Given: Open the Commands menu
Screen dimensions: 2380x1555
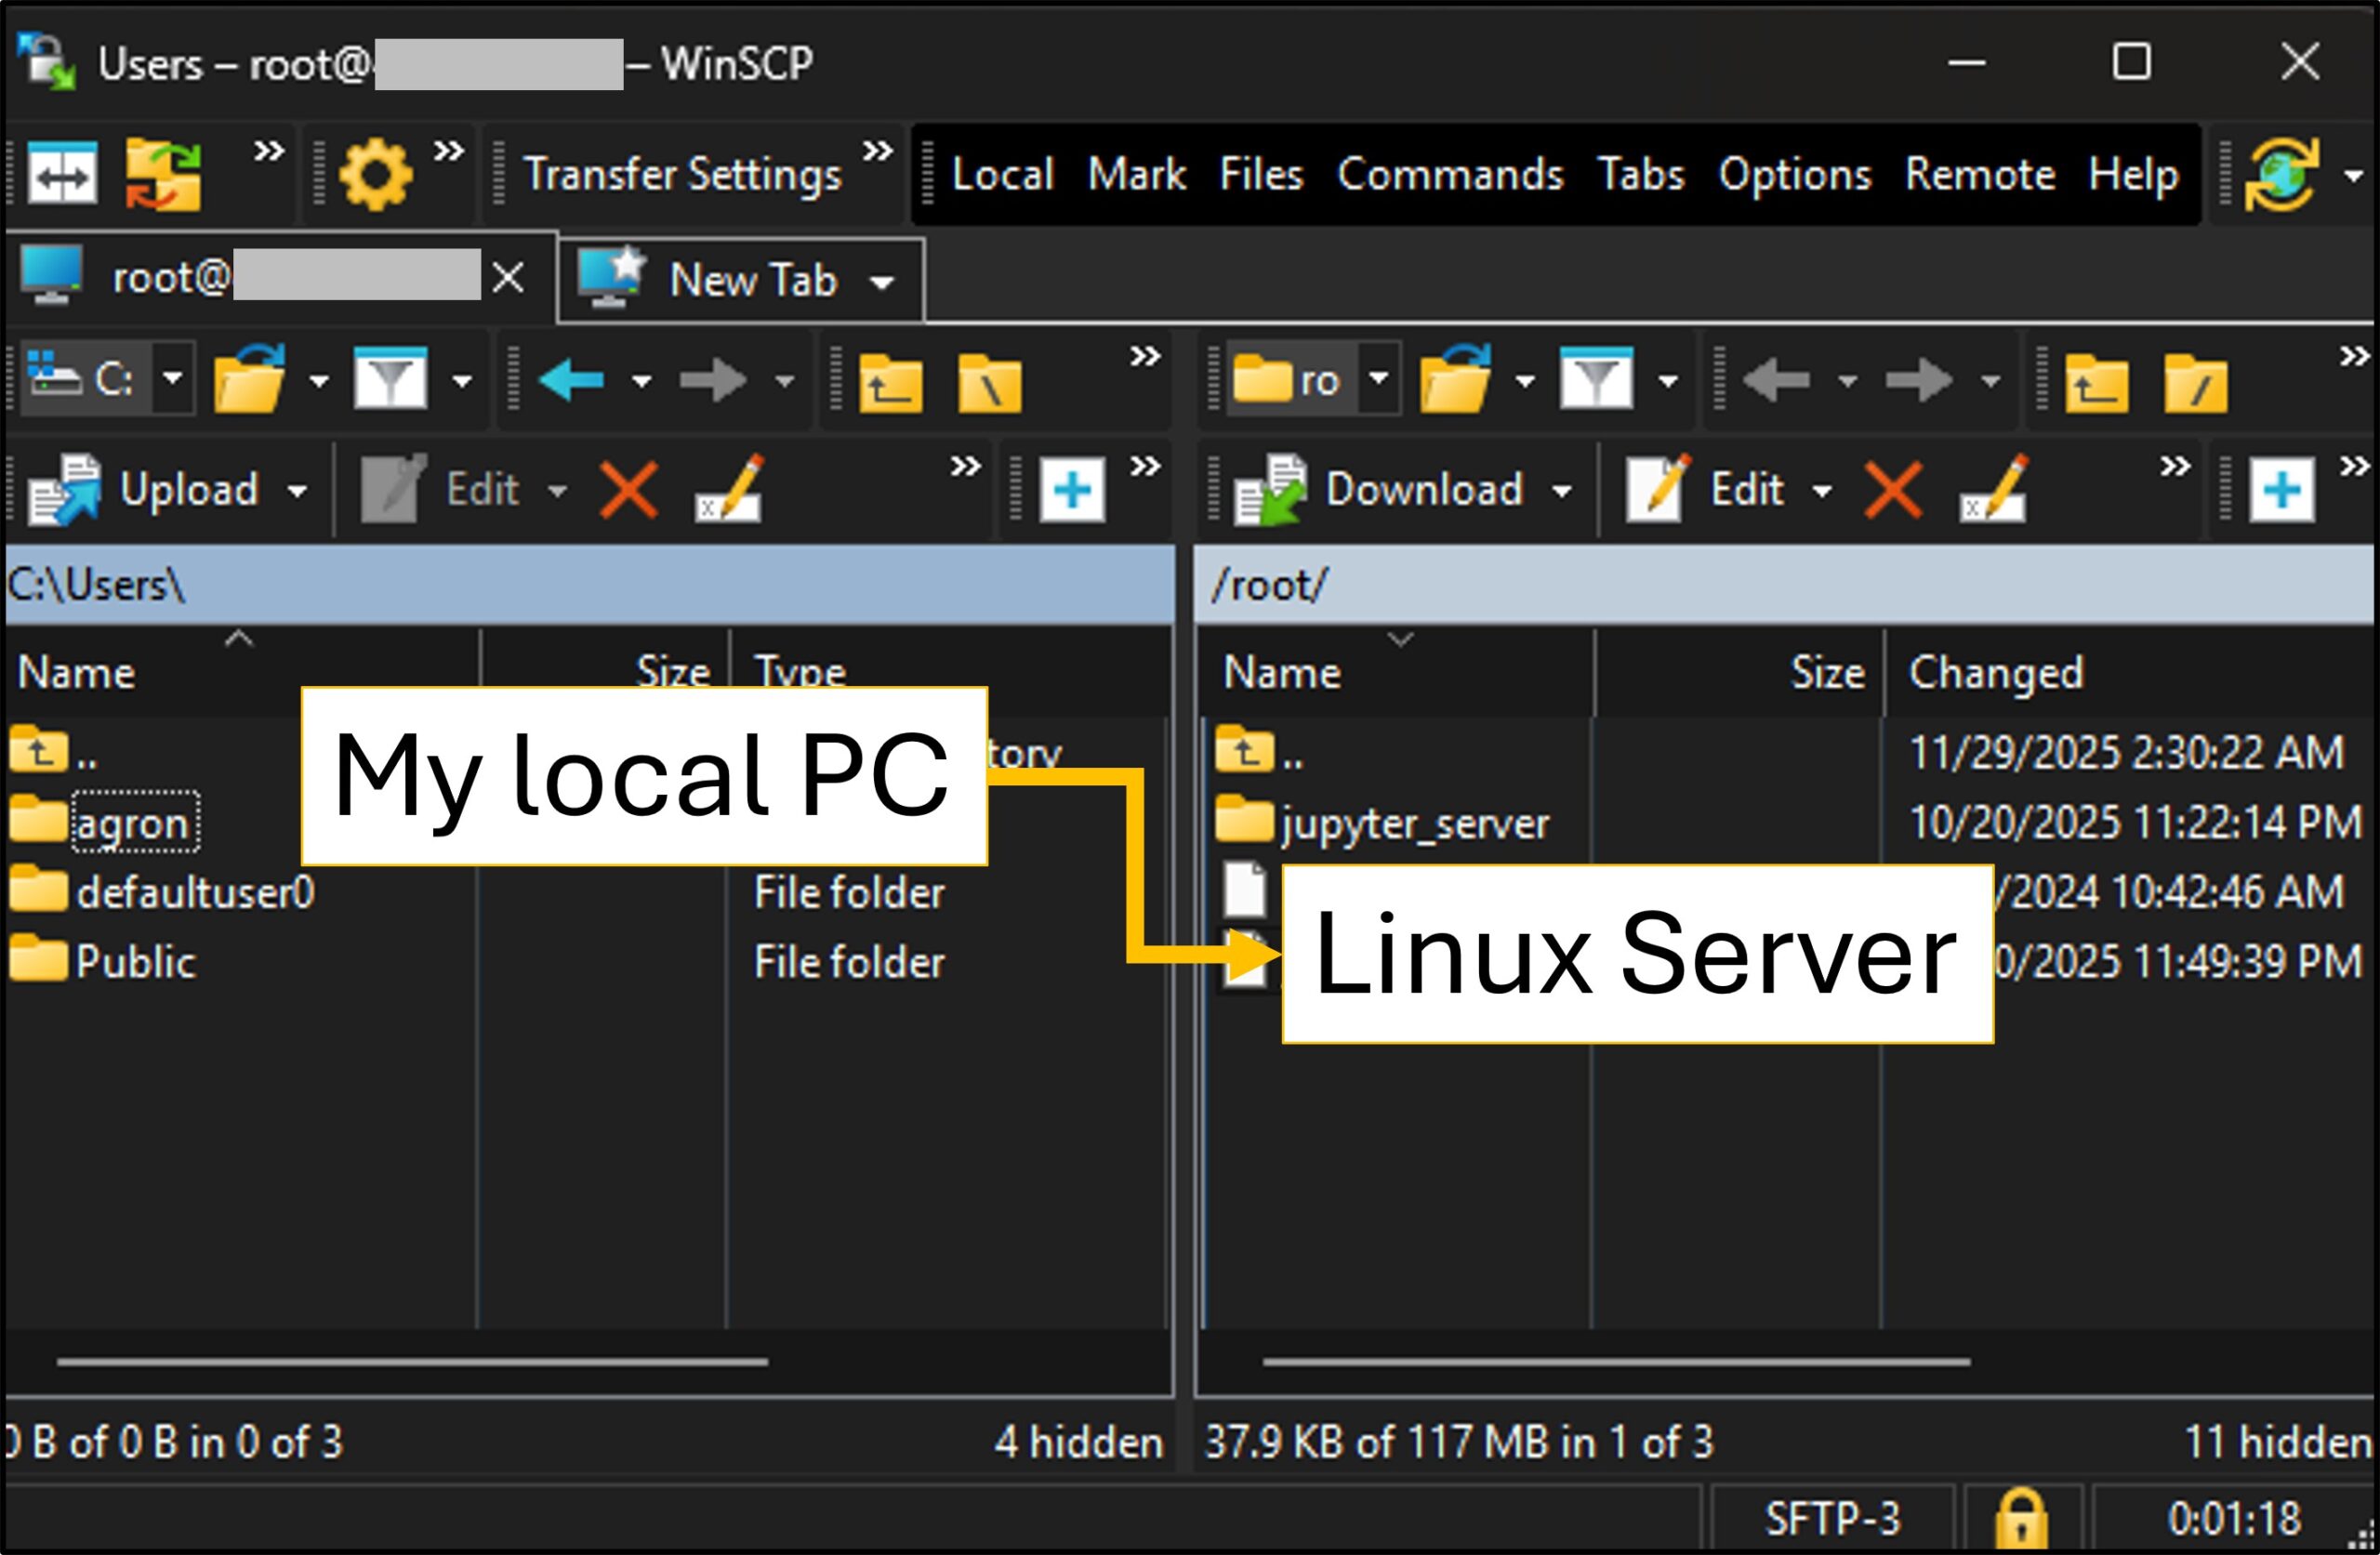Looking at the screenshot, I should point(1449,175).
